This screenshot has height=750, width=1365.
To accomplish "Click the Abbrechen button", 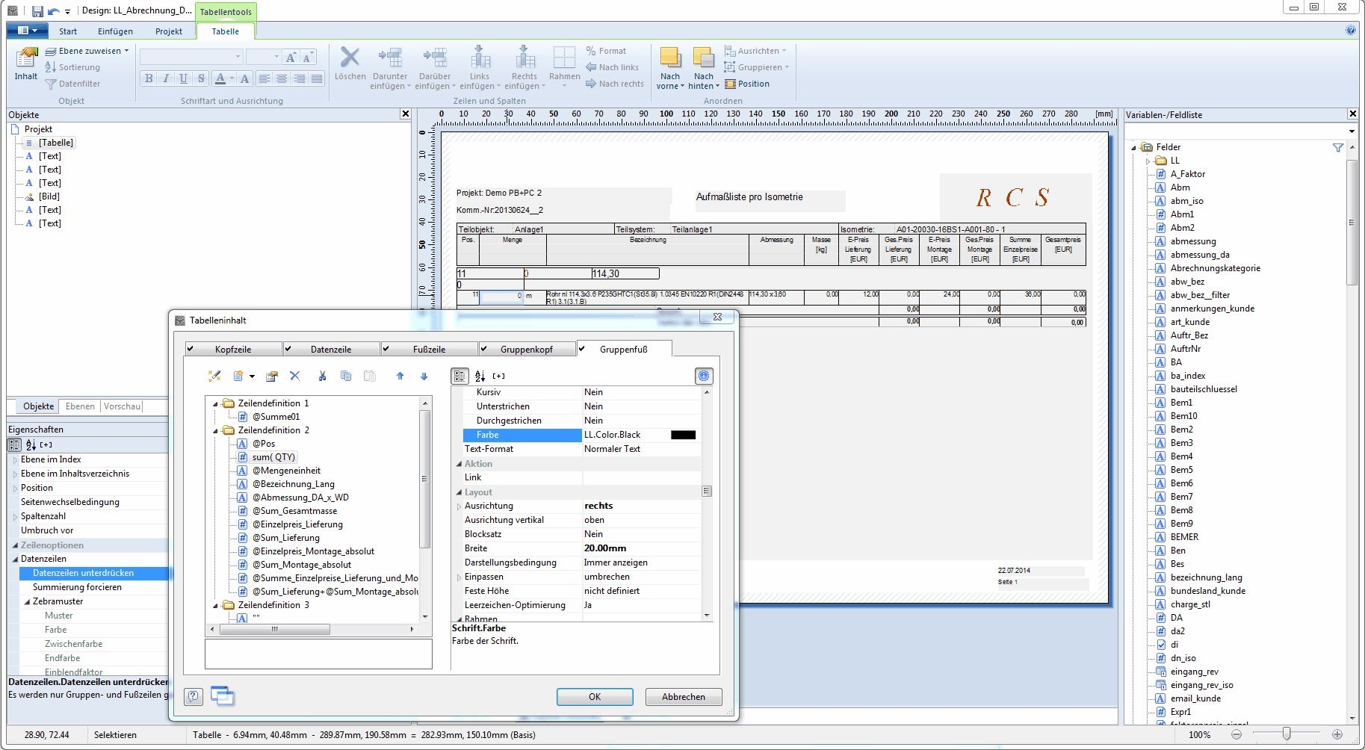I will pos(683,697).
